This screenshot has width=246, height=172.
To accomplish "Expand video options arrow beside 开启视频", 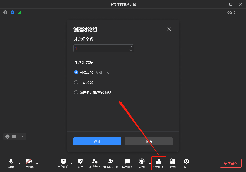I will pos(37,163).
